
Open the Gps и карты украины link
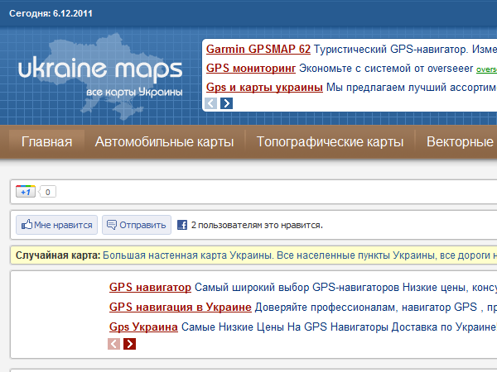(264, 87)
